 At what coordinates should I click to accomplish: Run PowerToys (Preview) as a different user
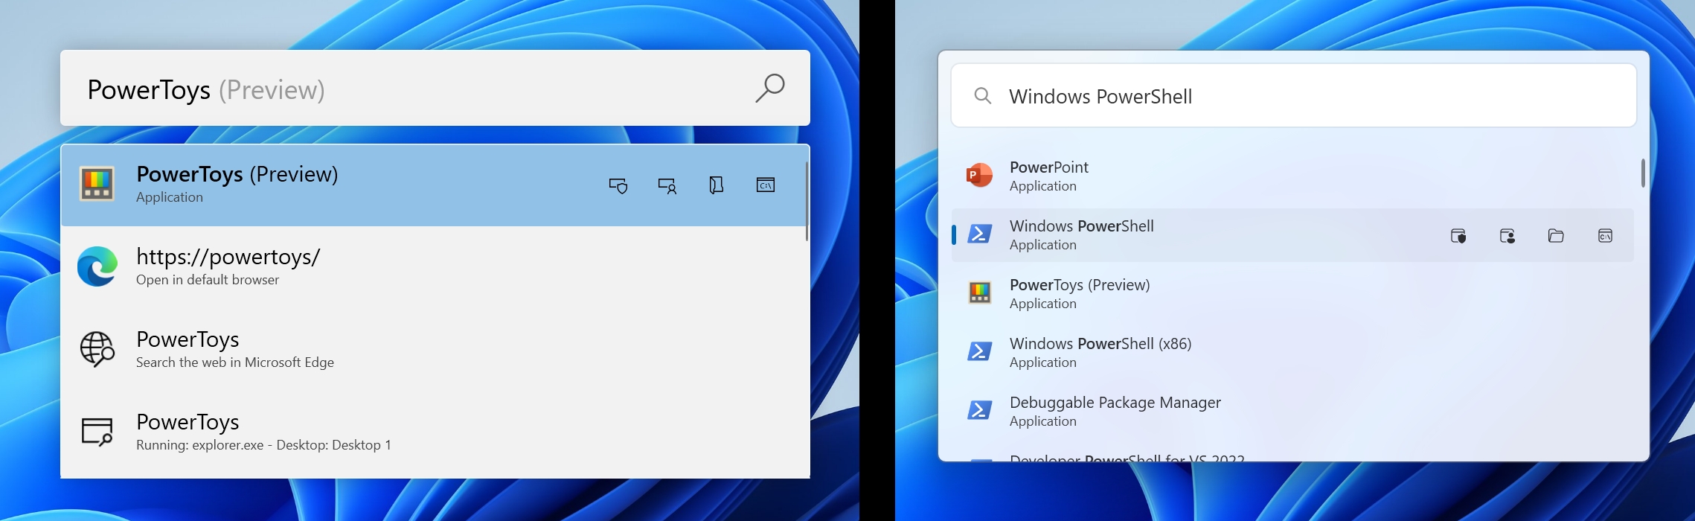[667, 185]
